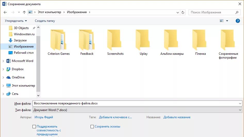Click the pin icon beside 3D Objects
The image size is (244, 137).
point(34,28)
